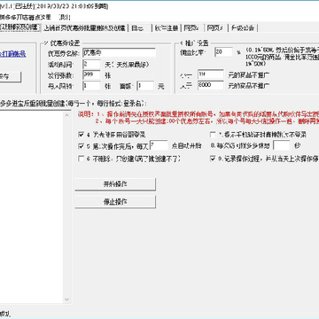Click the hour field in option 5
The height and width of the screenshot is (319, 319).
(x=159, y=145)
